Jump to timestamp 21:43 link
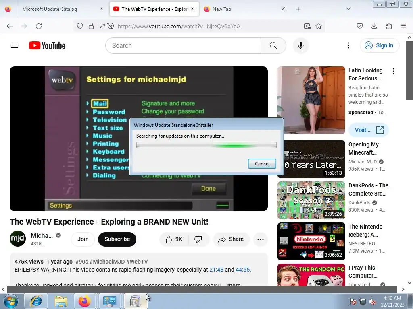This screenshot has height=309, width=413. click(216, 270)
